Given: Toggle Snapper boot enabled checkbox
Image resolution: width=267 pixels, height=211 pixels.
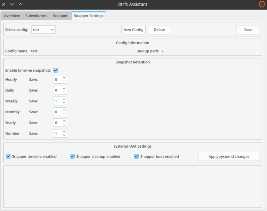Looking at the screenshot, I should pos(136,156).
